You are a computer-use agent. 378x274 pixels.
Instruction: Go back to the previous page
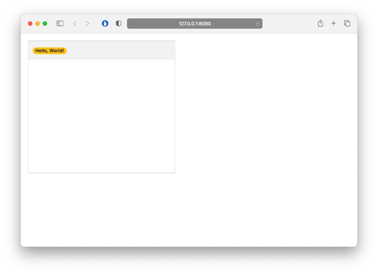(x=75, y=24)
